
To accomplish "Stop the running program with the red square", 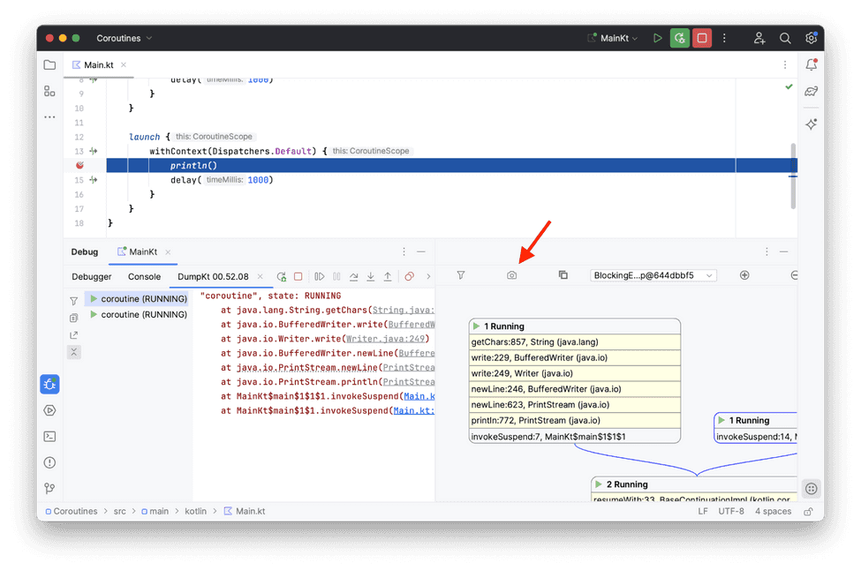I will tap(703, 38).
